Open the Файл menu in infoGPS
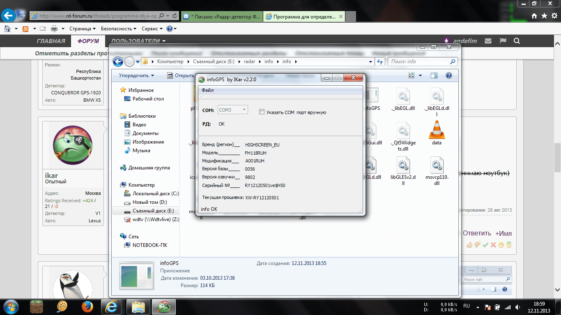Screen dimensions: 561x315 pyautogui.click(x=207, y=90)
